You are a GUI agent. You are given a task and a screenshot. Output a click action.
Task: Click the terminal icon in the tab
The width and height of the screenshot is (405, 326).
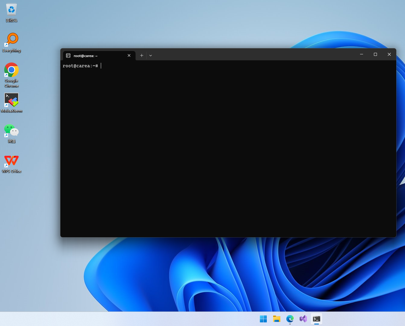[x=68, y=56]
